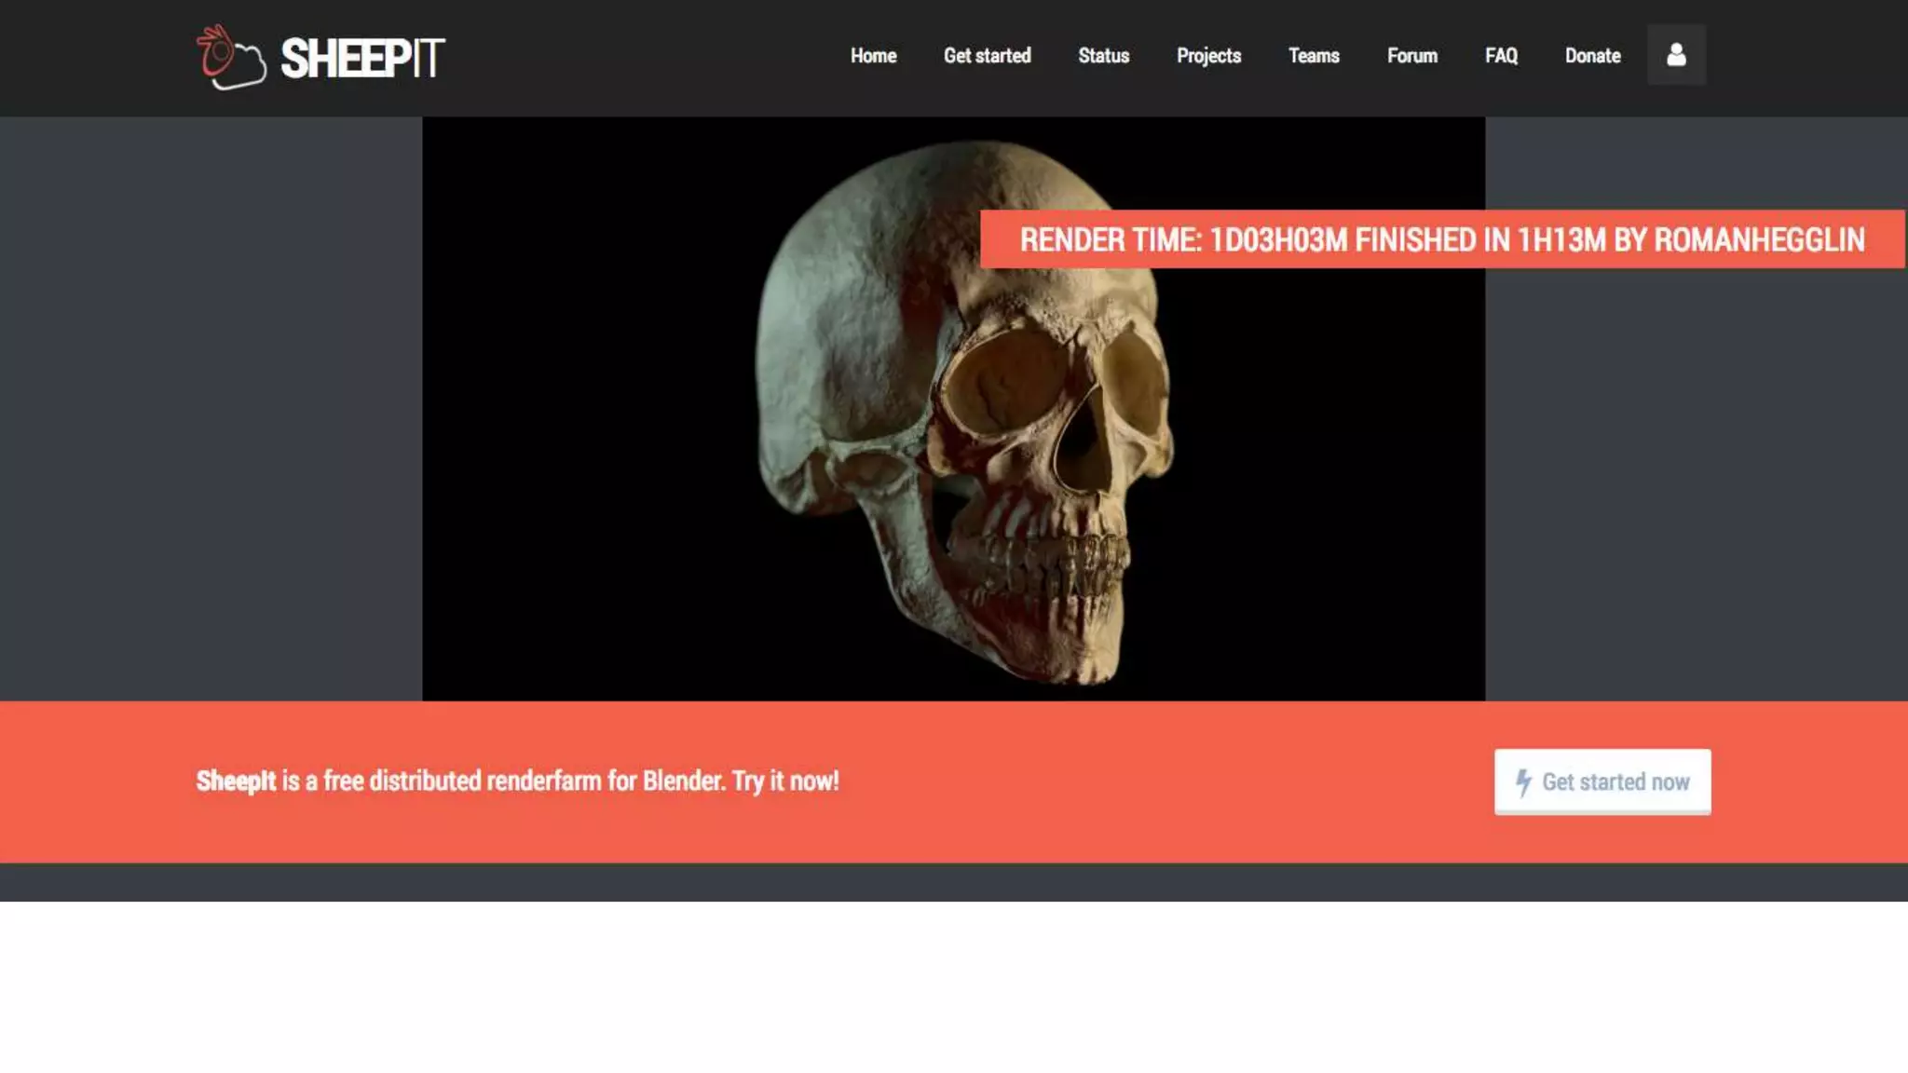Open the Get started navigation link
The width and height of the screenshot is (1908, 1073).
pyautogui.click(x=987, y=56)
